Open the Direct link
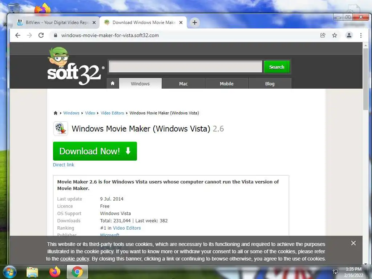Viewport: 372px width, 279px height. (63, 165)
